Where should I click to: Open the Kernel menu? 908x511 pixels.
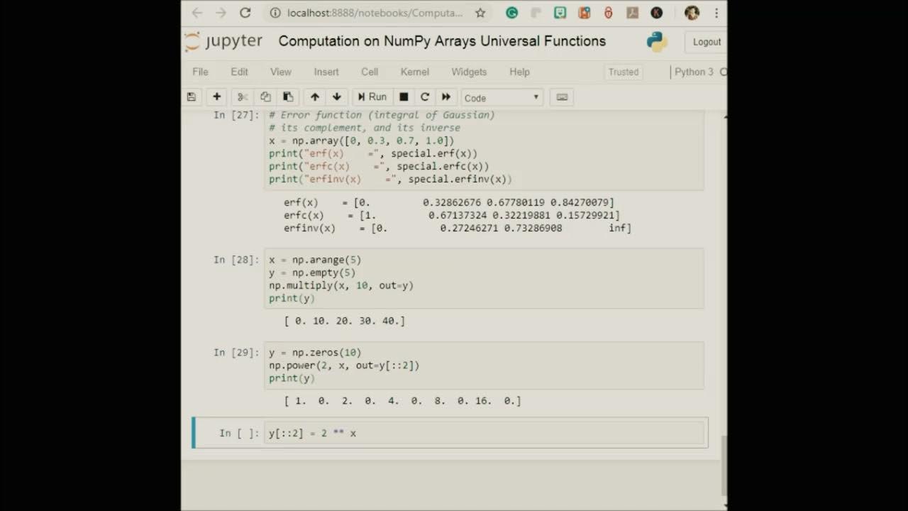[x=414, y=72]
